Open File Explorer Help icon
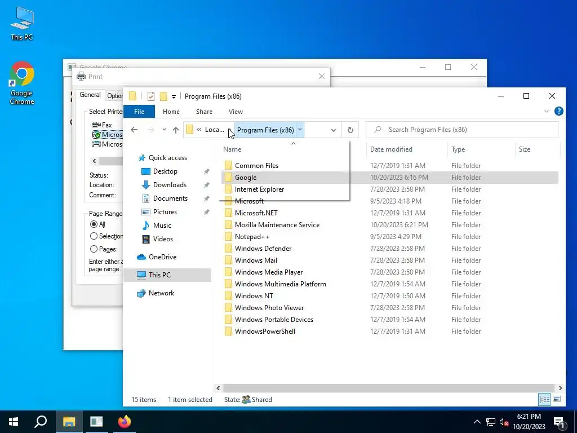This screenshot has width=577, height=433. tap(558, 111)
